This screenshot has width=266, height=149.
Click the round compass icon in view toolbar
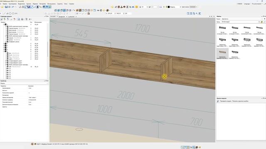pyautogui.click(x=101, y=10)
